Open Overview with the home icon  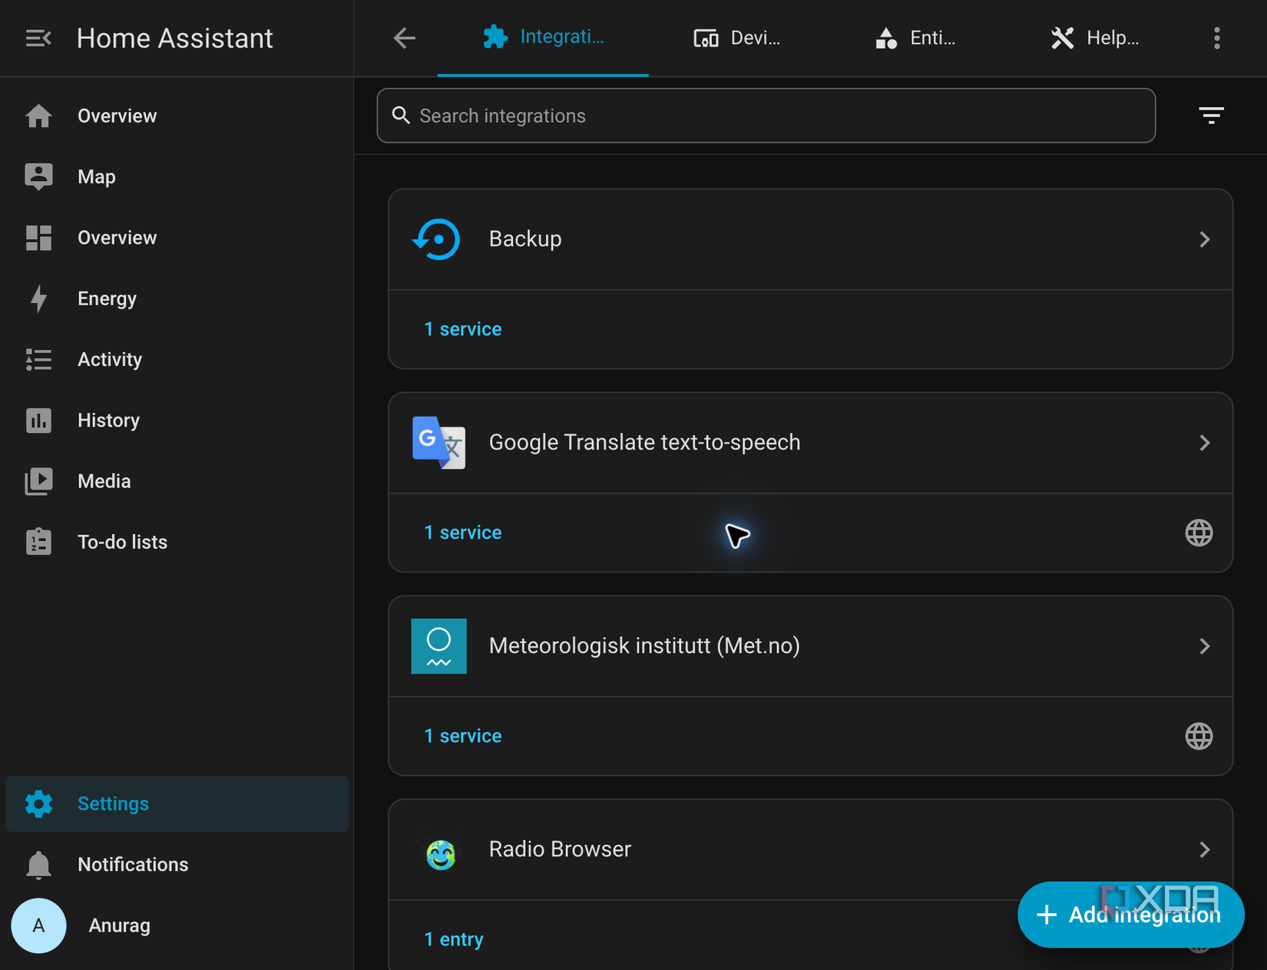click(177, 116)
